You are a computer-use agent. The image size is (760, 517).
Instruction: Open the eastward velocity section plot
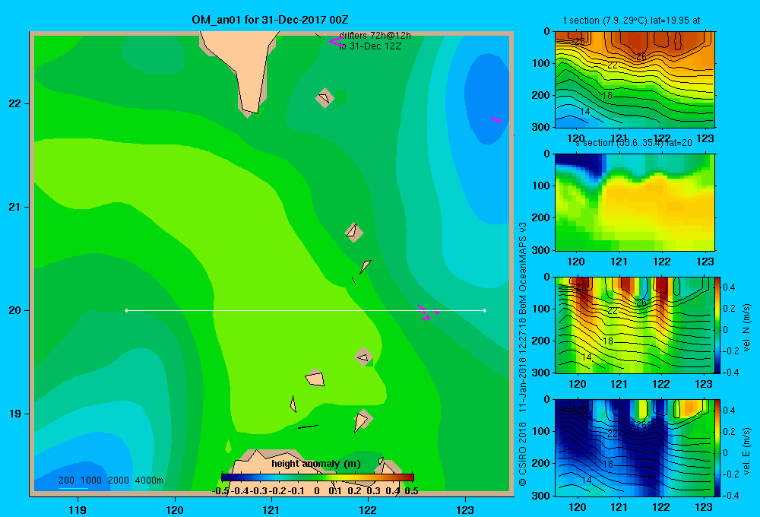tap(635, 448)
